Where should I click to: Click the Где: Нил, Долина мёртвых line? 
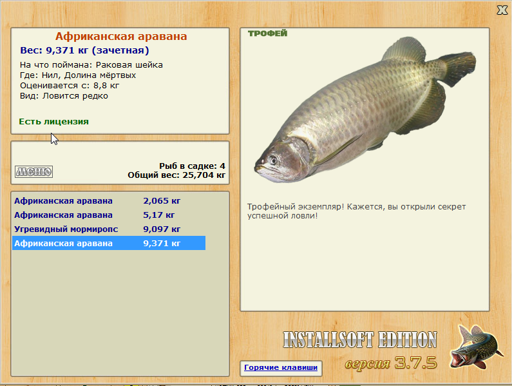78,75
